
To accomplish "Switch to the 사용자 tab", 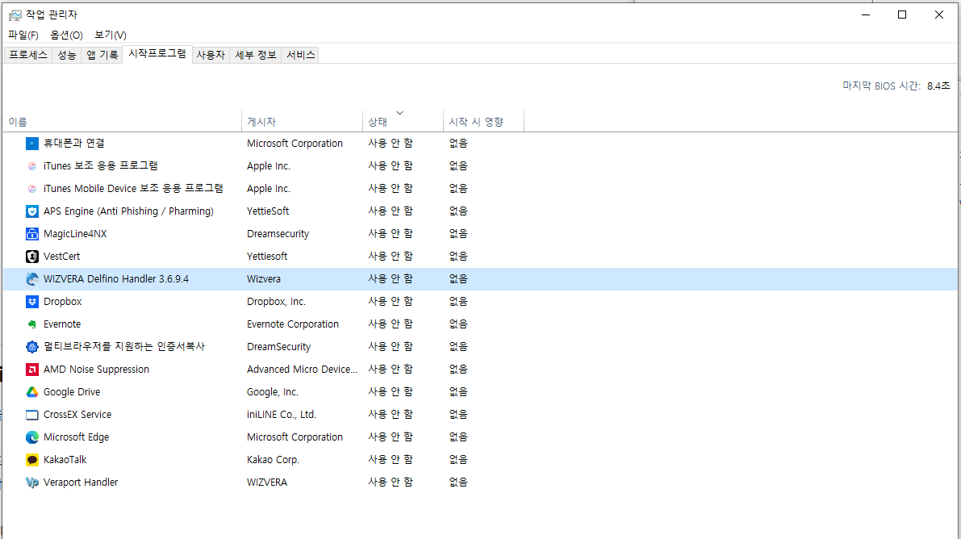I will 211,55.
